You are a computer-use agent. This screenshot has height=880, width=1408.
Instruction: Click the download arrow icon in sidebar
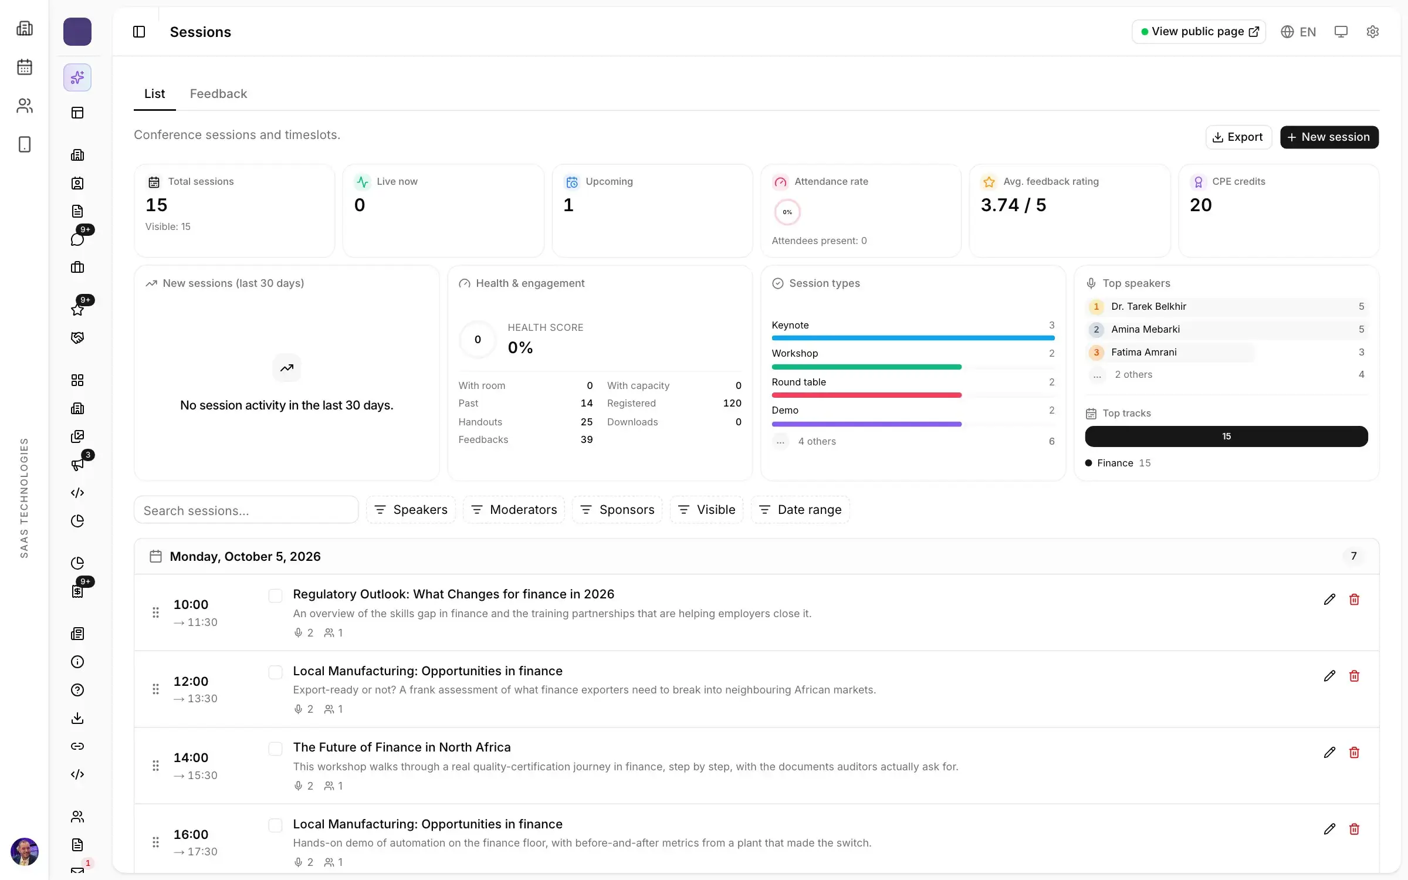[x=77, y=718]
